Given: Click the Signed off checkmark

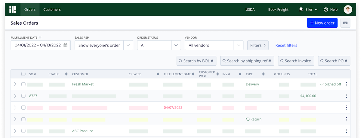Looking at the screenshot, I should pos(322,84).
